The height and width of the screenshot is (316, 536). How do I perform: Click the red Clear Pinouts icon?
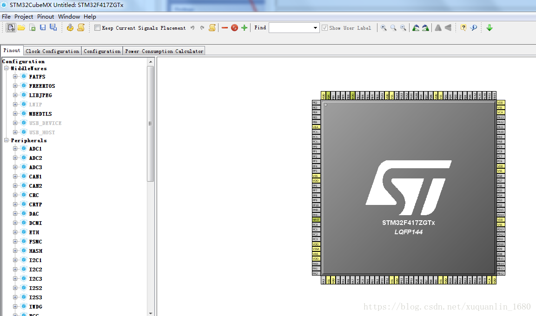pos(234,28)
